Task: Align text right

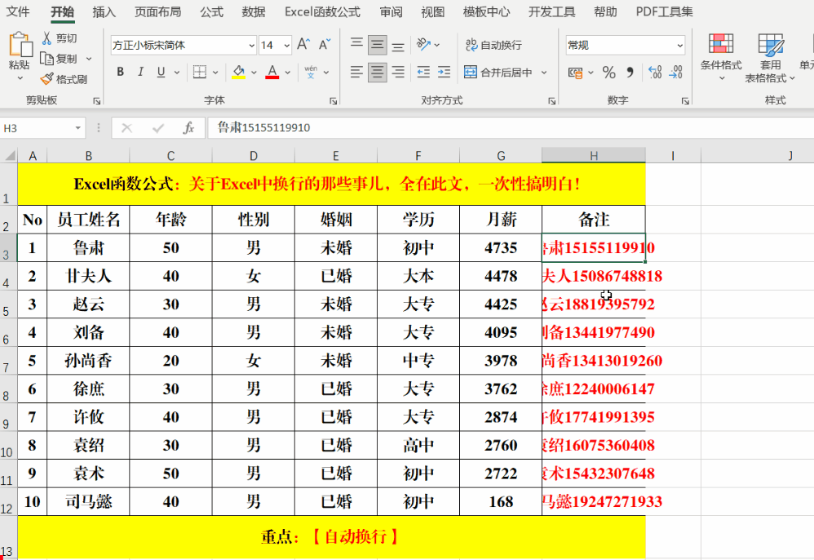Action: click(398, 72)
